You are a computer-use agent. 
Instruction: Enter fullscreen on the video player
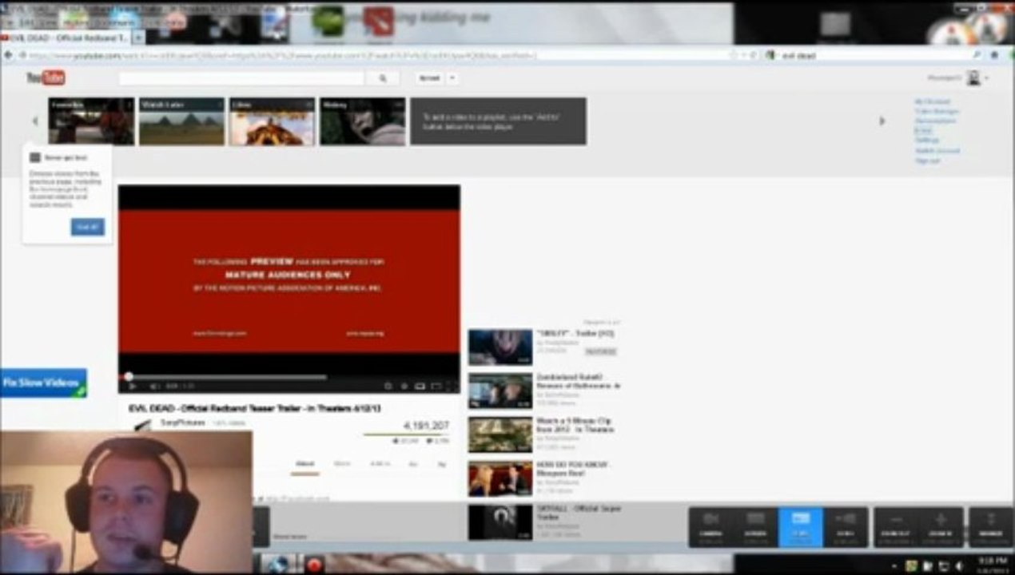click(x=452, y=387)
